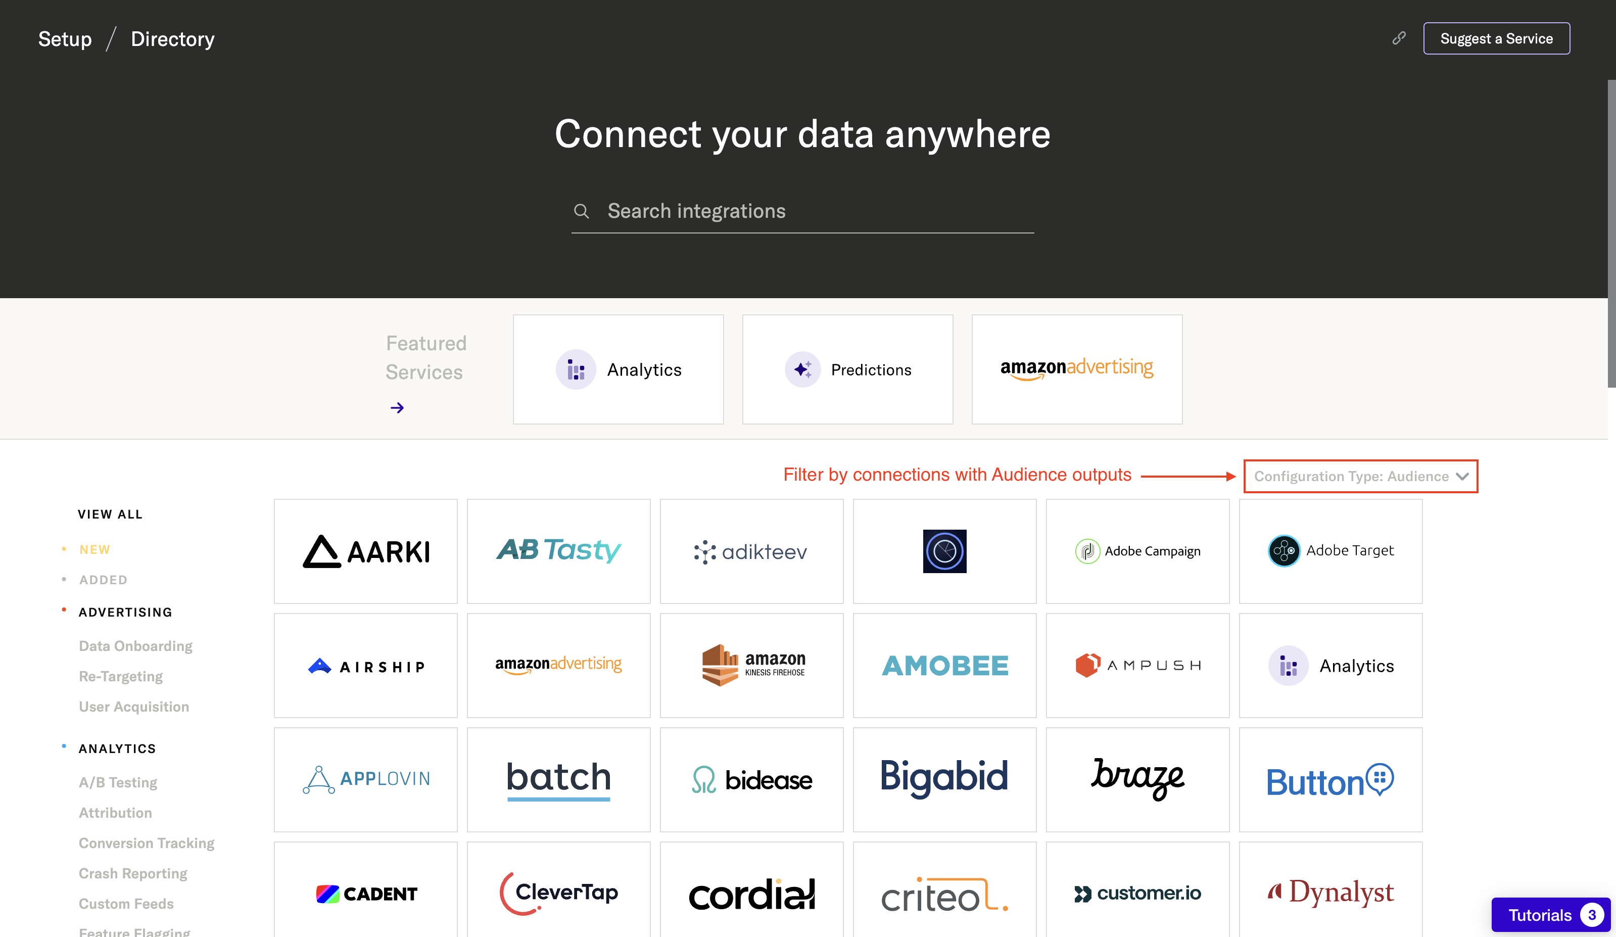Click the copy link icon top right
Image resolution: width=1616 pixels, height=937 pixels.
pos(1400,38)
